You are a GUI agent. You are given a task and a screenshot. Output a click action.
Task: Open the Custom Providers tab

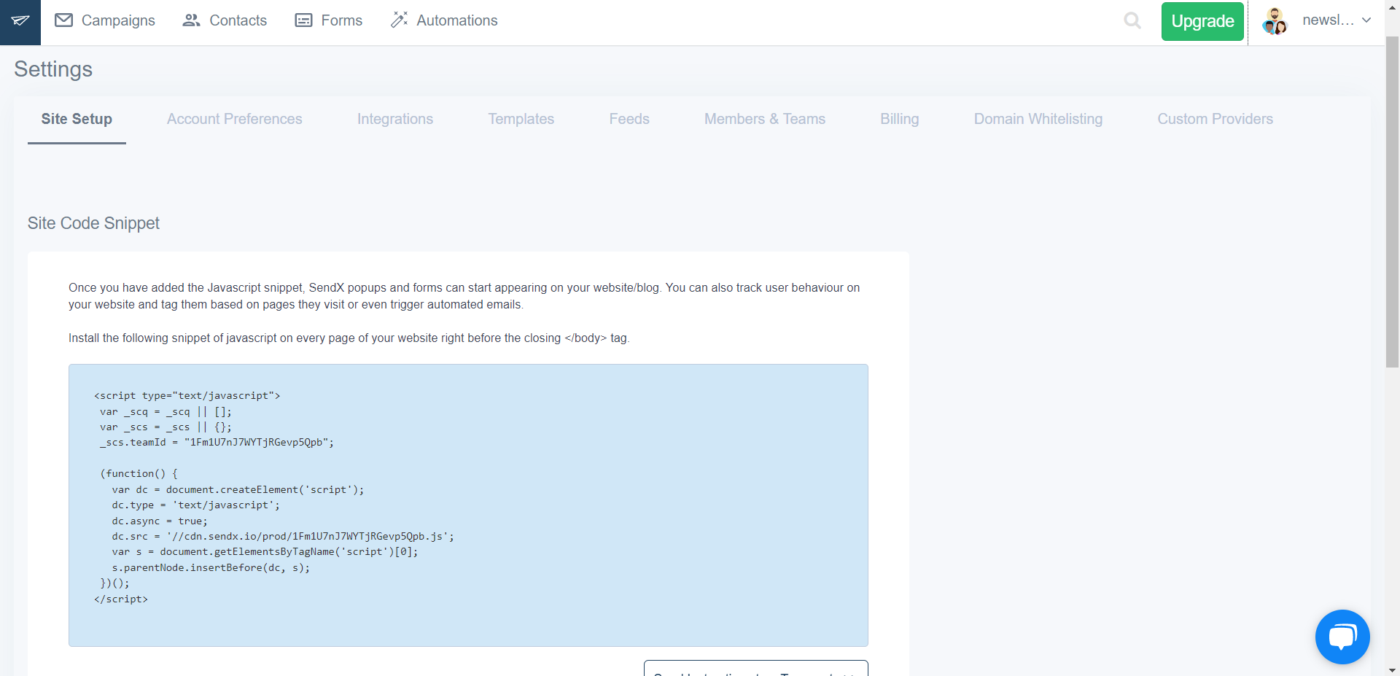coord(1216,120)
